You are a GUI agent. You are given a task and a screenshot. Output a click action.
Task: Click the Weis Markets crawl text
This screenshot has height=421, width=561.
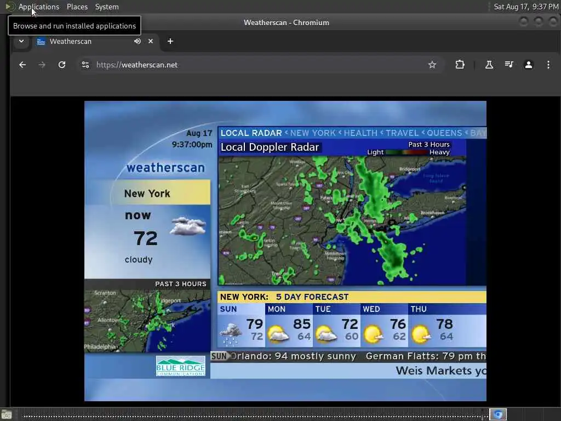tap(441, 371)
